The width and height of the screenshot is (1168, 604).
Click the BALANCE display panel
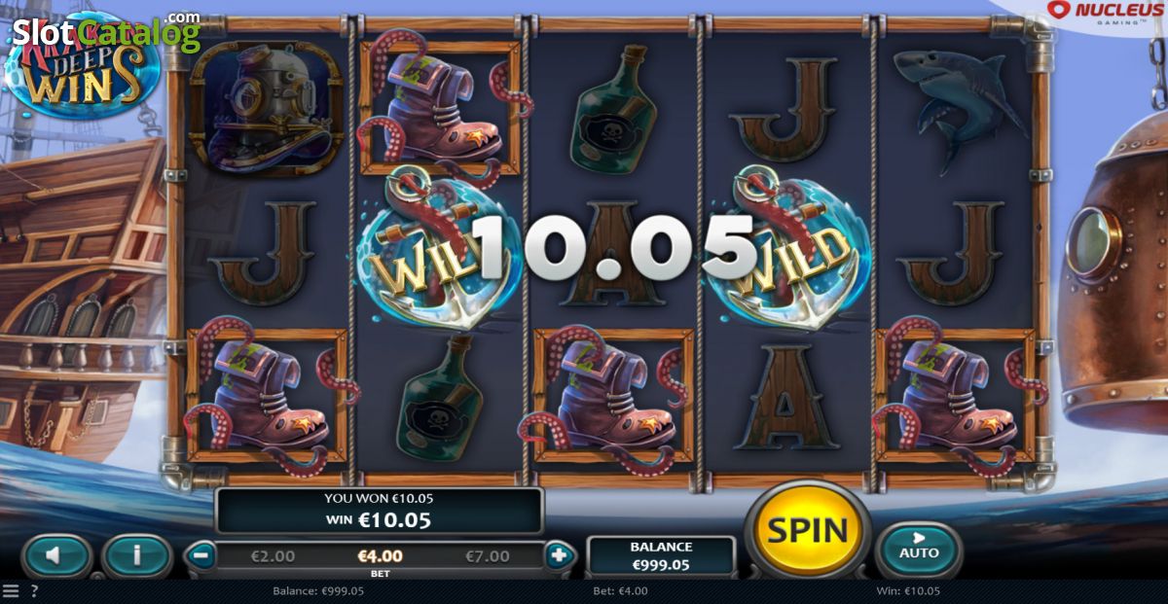pyautogui.click(x=661, y=555)
